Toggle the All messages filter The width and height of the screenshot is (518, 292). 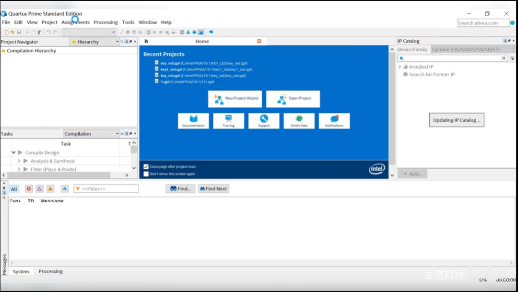pyautogui.click(x=14, y=189)
